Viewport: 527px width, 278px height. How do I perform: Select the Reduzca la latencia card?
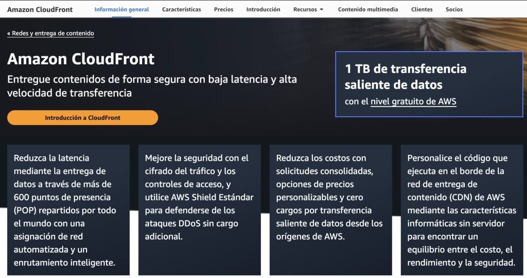click(68, 210)
